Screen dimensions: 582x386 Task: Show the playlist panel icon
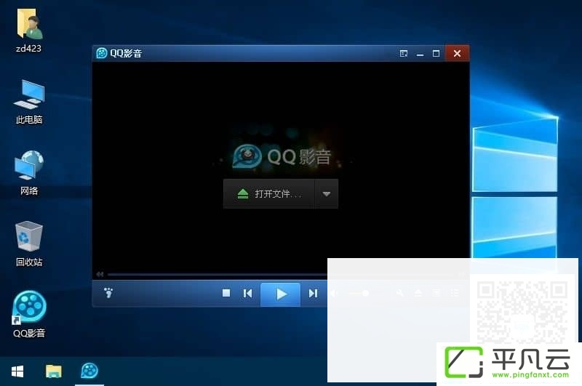pyautogui.click(x=455, y=293)
